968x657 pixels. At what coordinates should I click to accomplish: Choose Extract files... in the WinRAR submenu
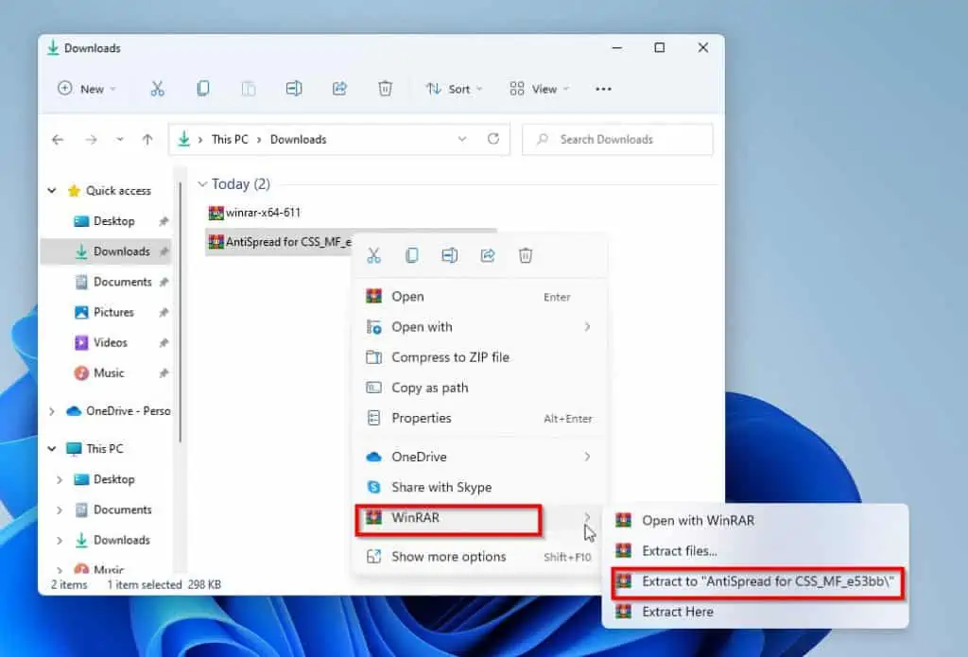(x=755, y=551)
